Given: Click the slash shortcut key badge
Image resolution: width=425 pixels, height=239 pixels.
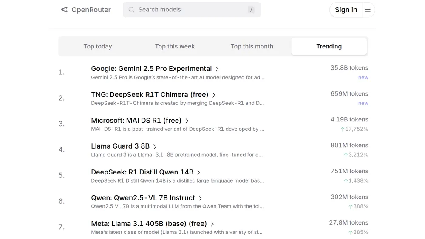Looking at the screenshot, I should 251,10.
